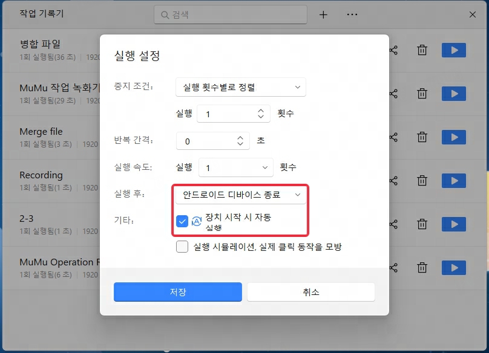Screen dimensions: 489x353
Task: Click the 검색 search field
Action: [x=231, y=15]
